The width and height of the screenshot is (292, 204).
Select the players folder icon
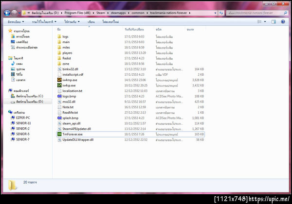pos(59,53)
